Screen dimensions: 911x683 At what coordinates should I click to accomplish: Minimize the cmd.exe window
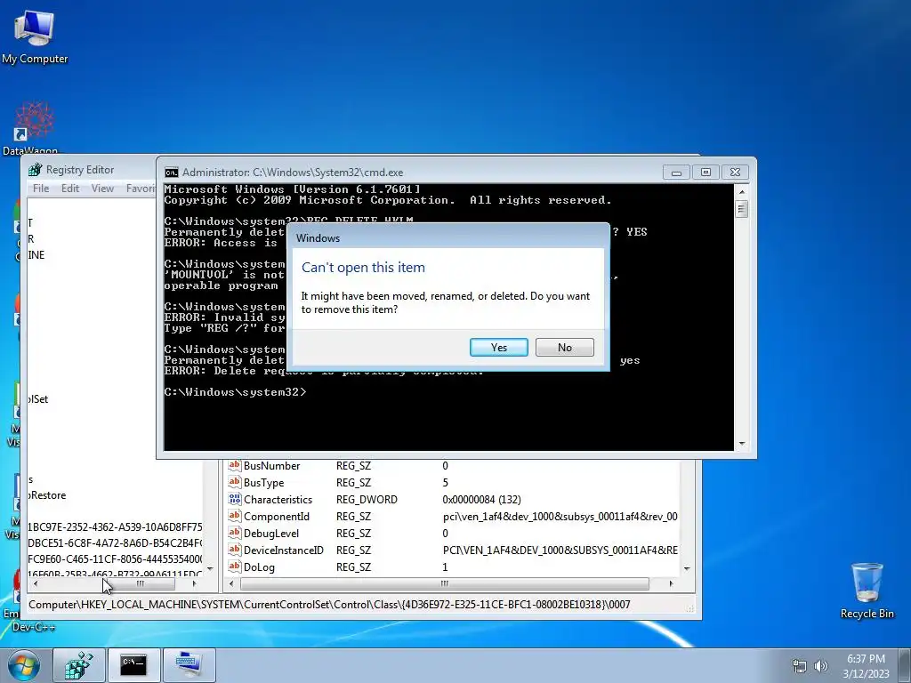click(676, 173)
